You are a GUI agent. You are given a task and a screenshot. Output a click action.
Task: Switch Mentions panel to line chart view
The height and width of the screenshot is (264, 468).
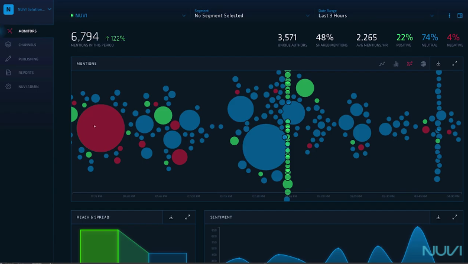(382, 64)
